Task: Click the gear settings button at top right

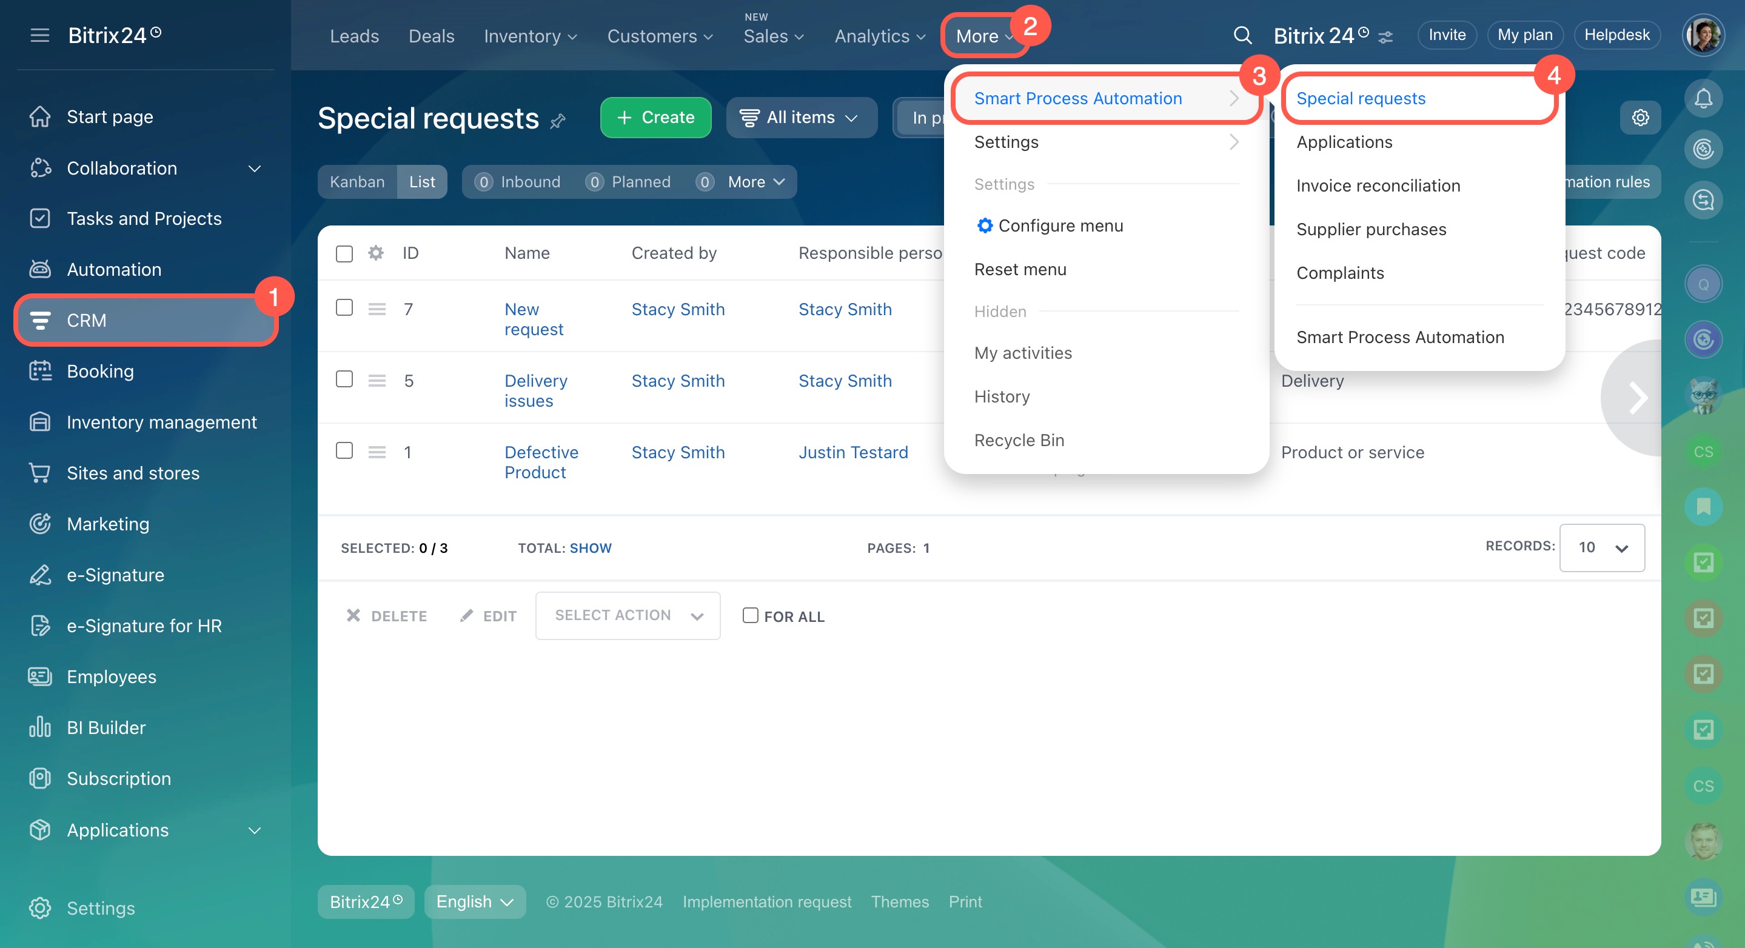Action: [x=1640, y=118]
